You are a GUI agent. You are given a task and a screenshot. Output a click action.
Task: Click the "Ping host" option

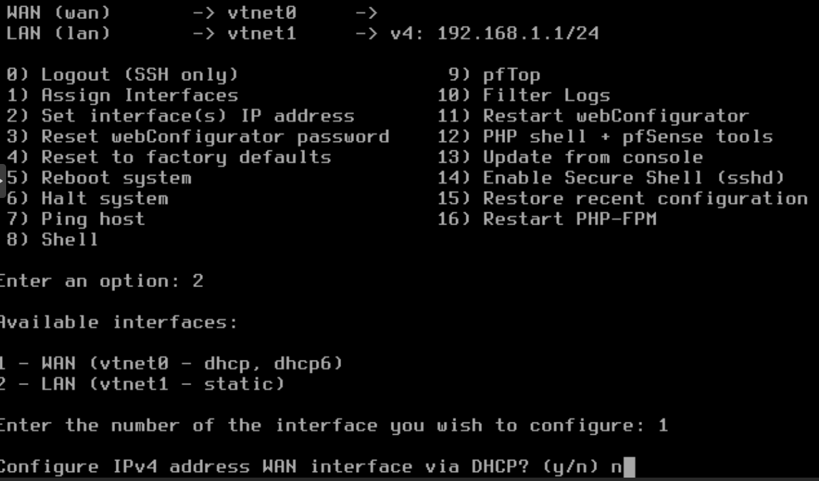click(93, 219)
